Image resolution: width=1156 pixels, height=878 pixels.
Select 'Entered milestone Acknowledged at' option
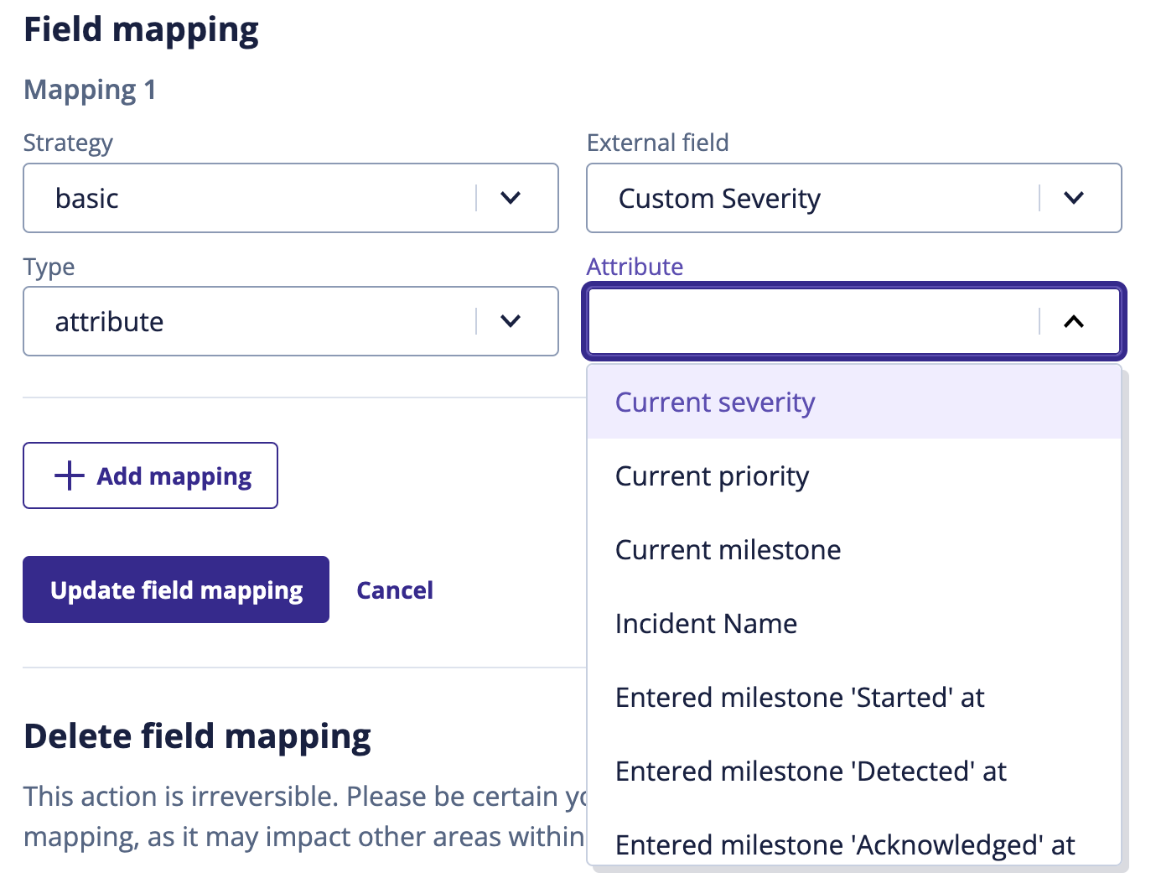click(x=844, y=844)
